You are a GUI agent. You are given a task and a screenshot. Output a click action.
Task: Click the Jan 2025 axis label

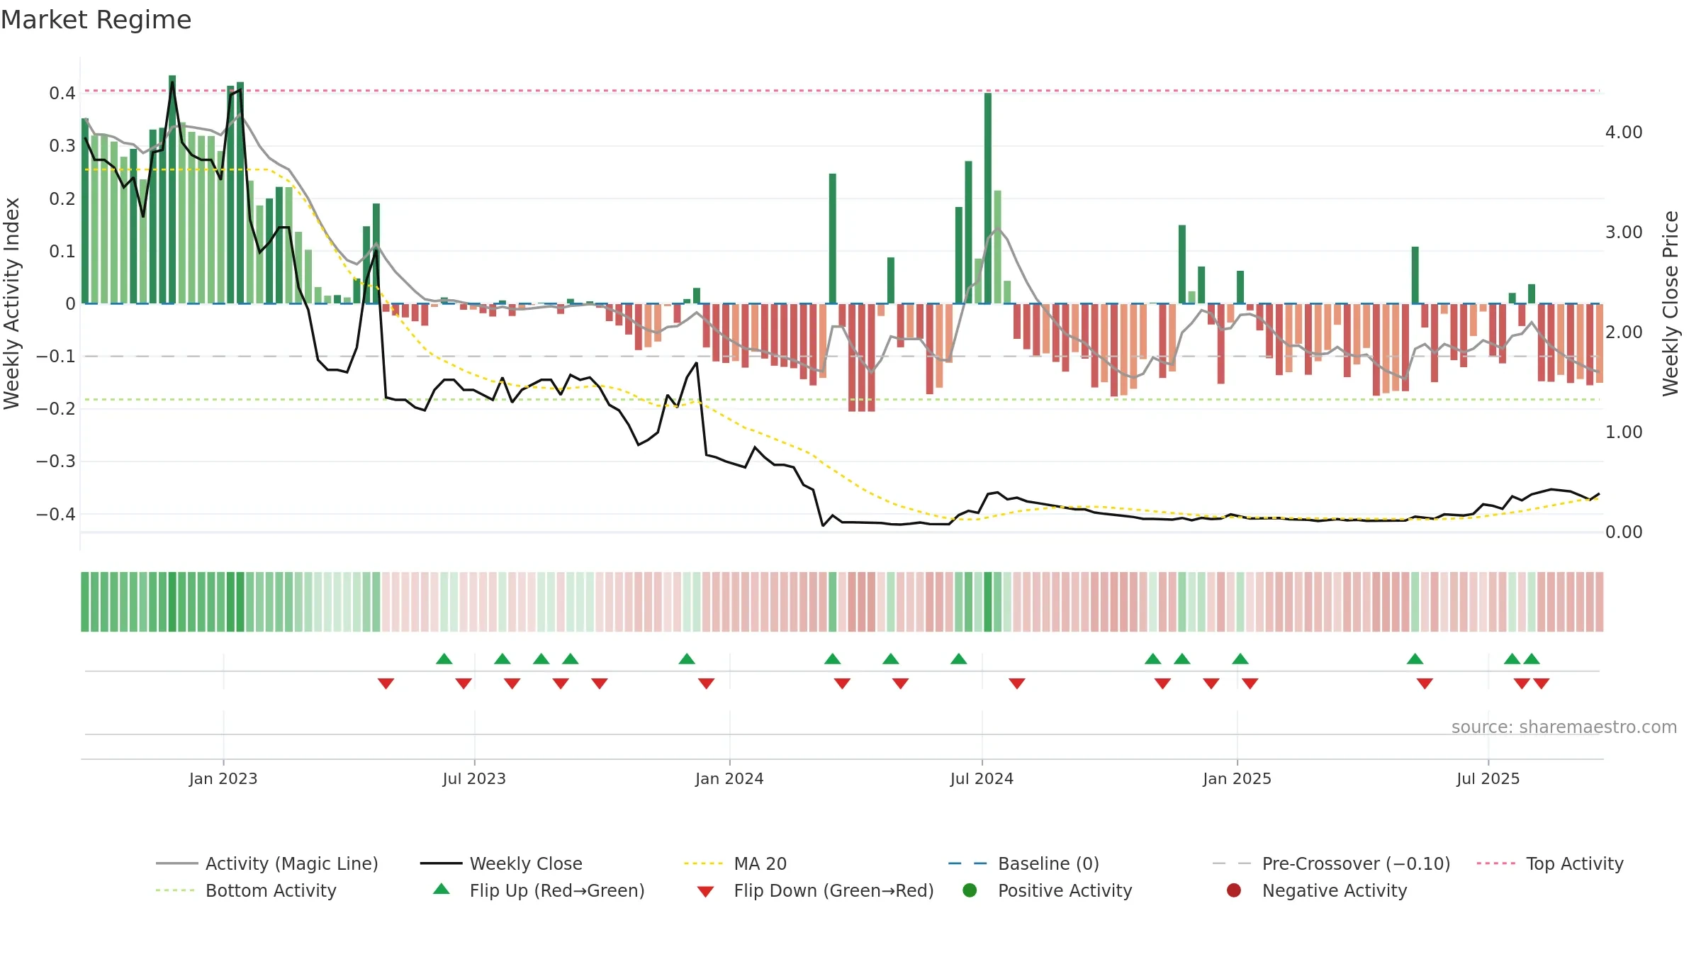click(x=1237, y=778)
